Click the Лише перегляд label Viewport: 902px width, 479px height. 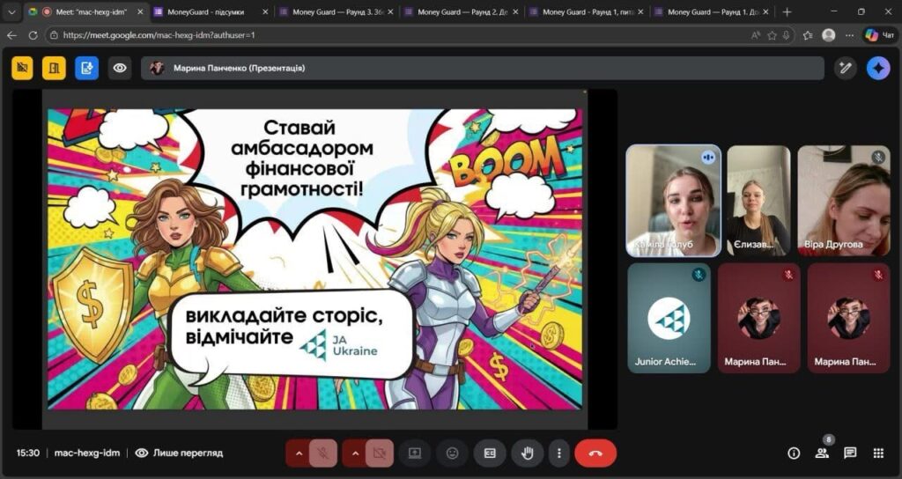point(187,453)
